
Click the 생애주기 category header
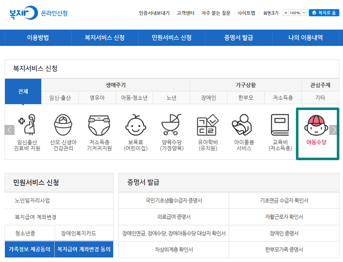[x=116, y=85]
